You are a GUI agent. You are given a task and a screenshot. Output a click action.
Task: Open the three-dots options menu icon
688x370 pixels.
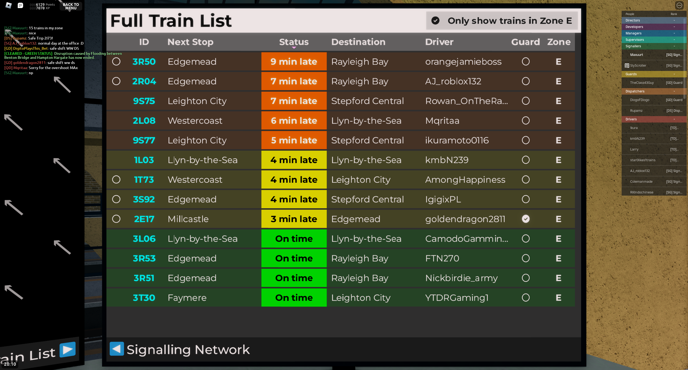(x=679, y=5)
